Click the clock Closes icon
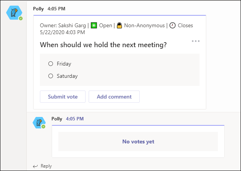Image resolution: width=241 pixels, height=171 pixels. point(173,26)
